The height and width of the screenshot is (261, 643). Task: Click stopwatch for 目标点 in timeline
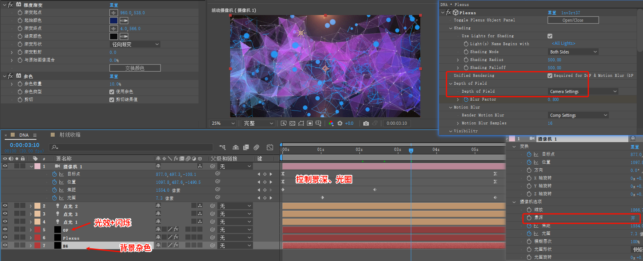click(55, 174)
